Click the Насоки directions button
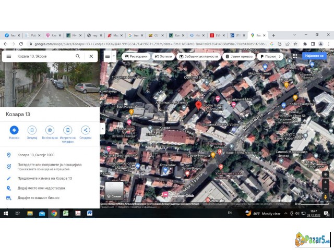The width and height of the screenshot is (334, 250). click(x=14, y=130)
